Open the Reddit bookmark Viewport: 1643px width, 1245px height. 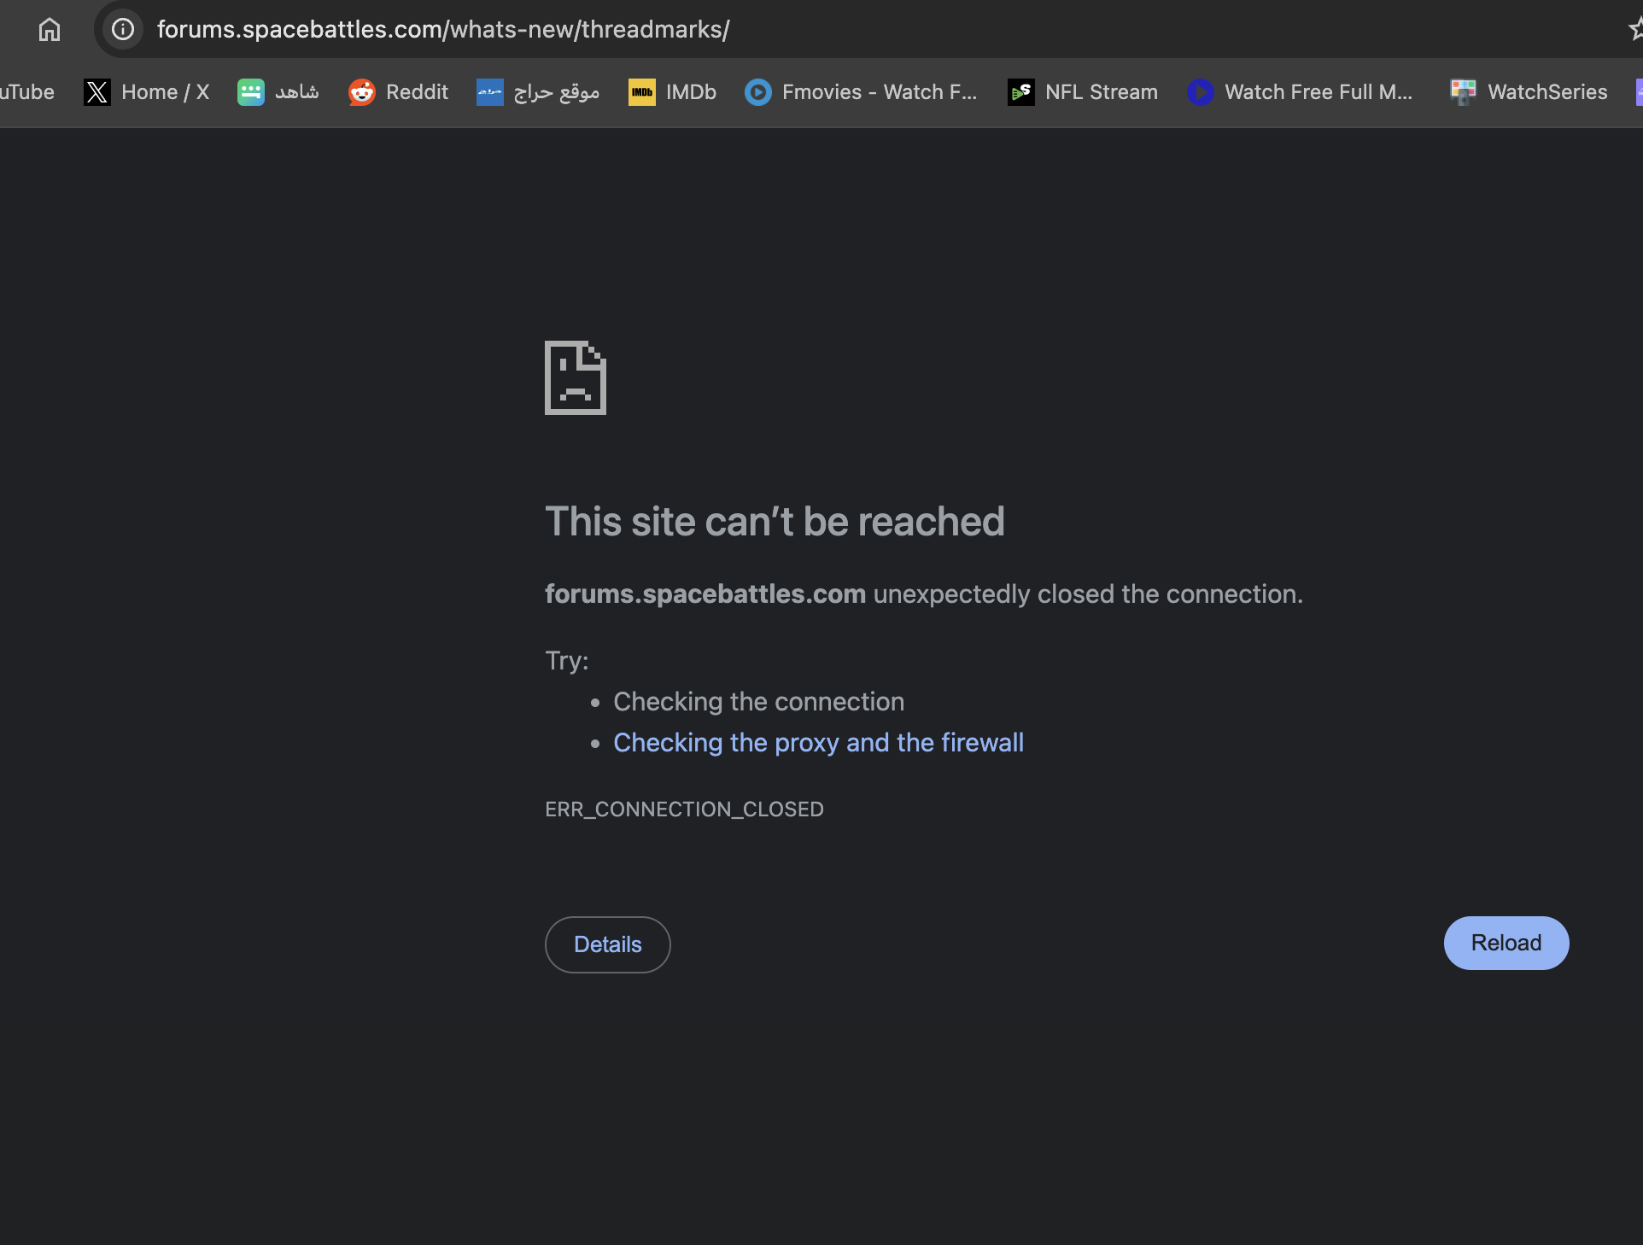(397, 92)
